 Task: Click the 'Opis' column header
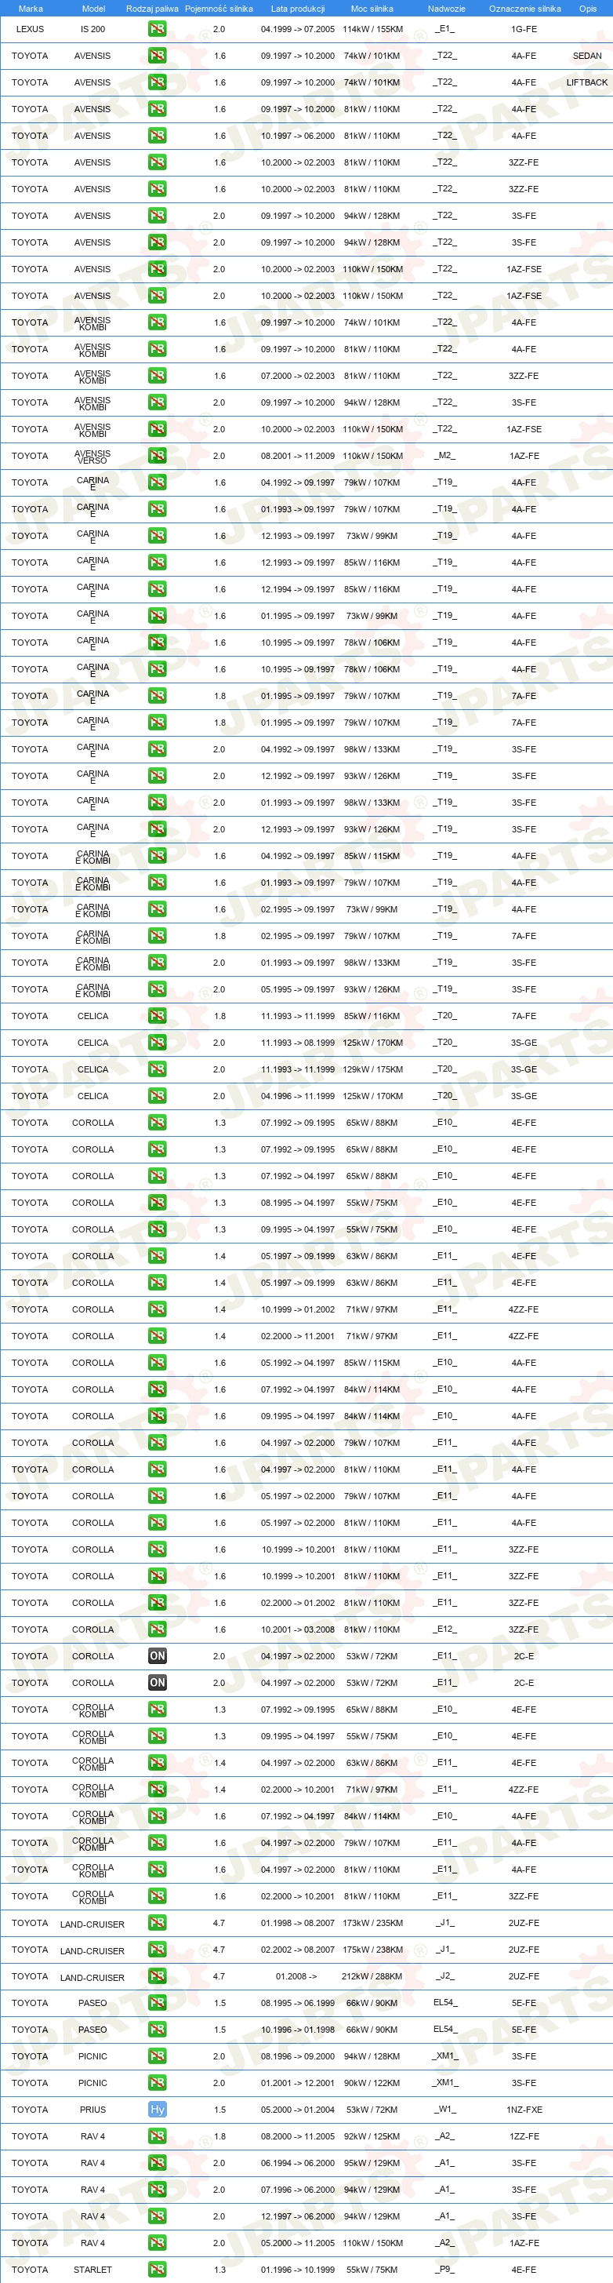coord(588,8)
